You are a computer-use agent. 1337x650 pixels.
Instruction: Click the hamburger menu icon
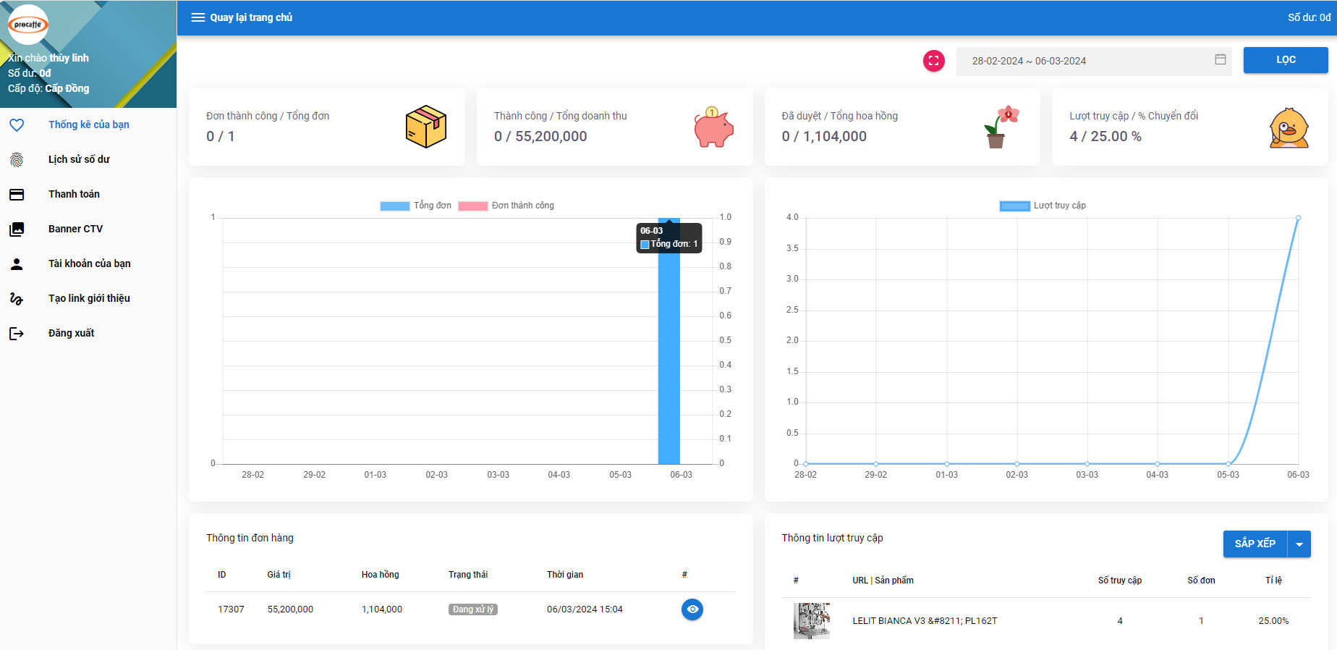(198, 17)
